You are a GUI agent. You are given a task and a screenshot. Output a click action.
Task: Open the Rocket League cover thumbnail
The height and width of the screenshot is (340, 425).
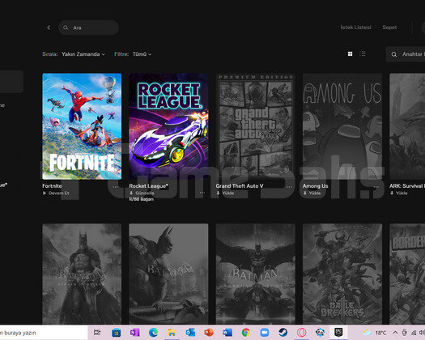click(x=168, y=126)
